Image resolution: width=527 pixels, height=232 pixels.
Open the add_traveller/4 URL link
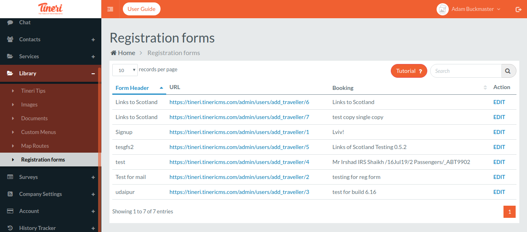click(x=239, y=162)
